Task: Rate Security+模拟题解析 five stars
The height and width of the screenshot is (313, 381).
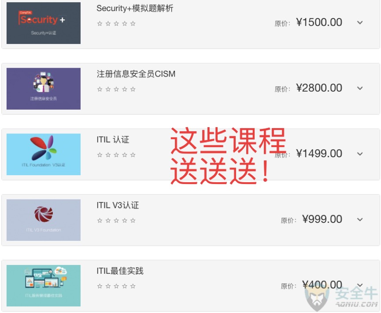Action: 133,24
